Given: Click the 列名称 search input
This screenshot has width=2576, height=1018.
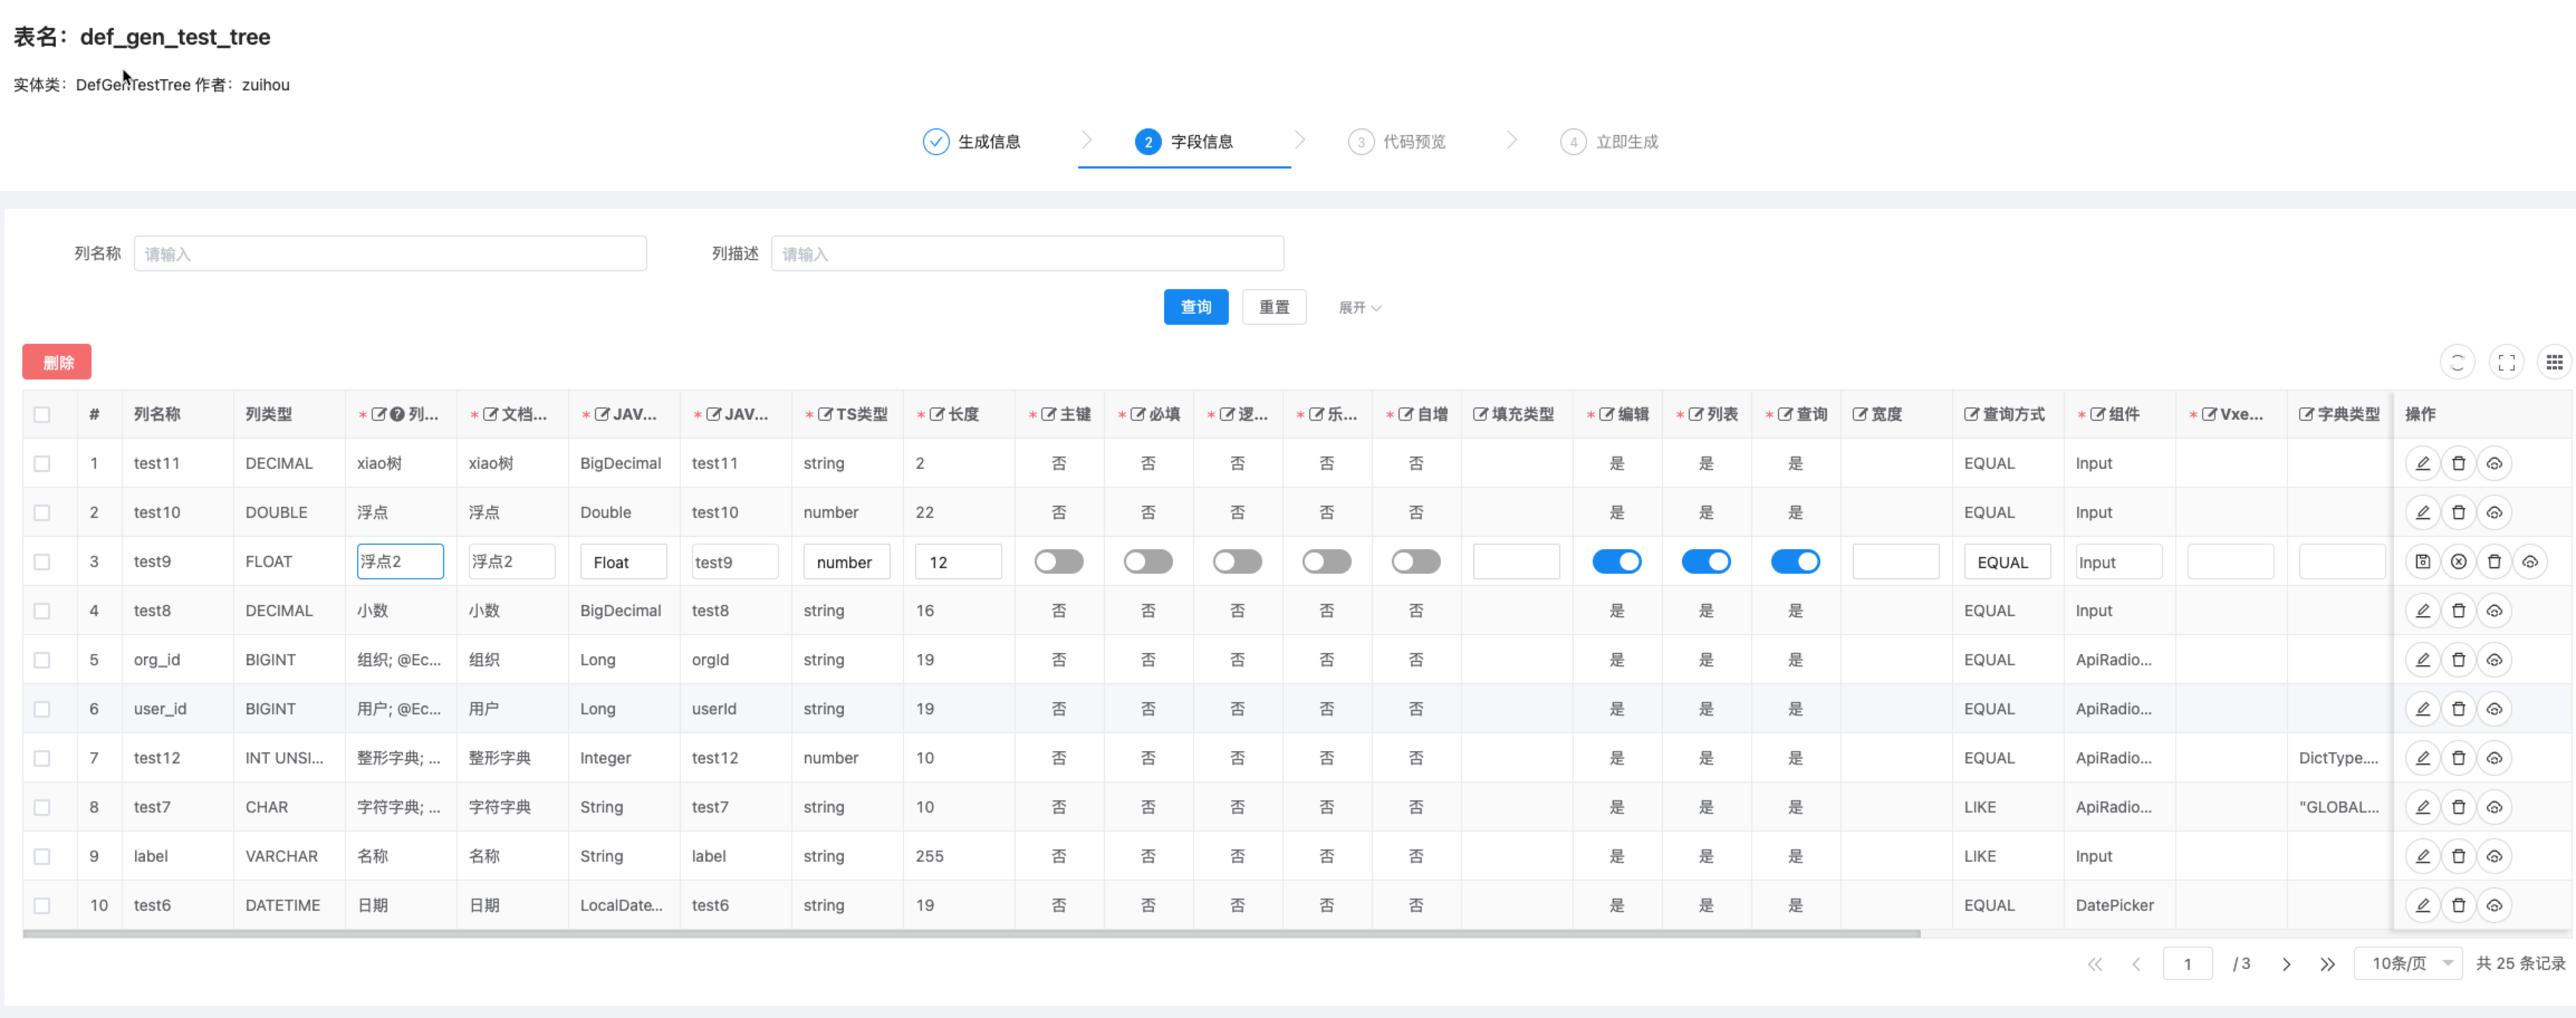Looking at the screenshot, I should (x=390, y=254).
